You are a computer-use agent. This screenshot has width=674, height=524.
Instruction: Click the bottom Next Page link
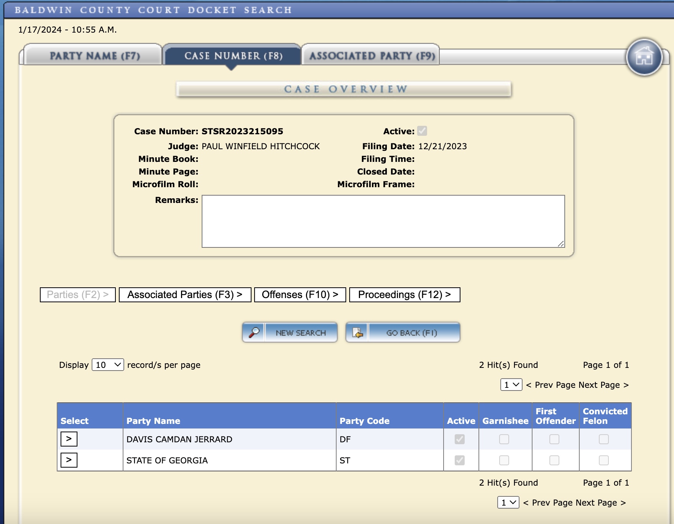click(601, 503)
